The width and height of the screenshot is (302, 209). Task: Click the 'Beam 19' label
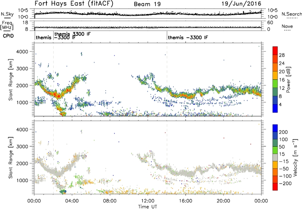[147, 4]
